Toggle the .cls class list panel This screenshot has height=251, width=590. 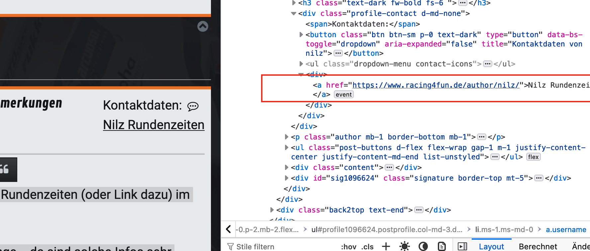point(367,247)
